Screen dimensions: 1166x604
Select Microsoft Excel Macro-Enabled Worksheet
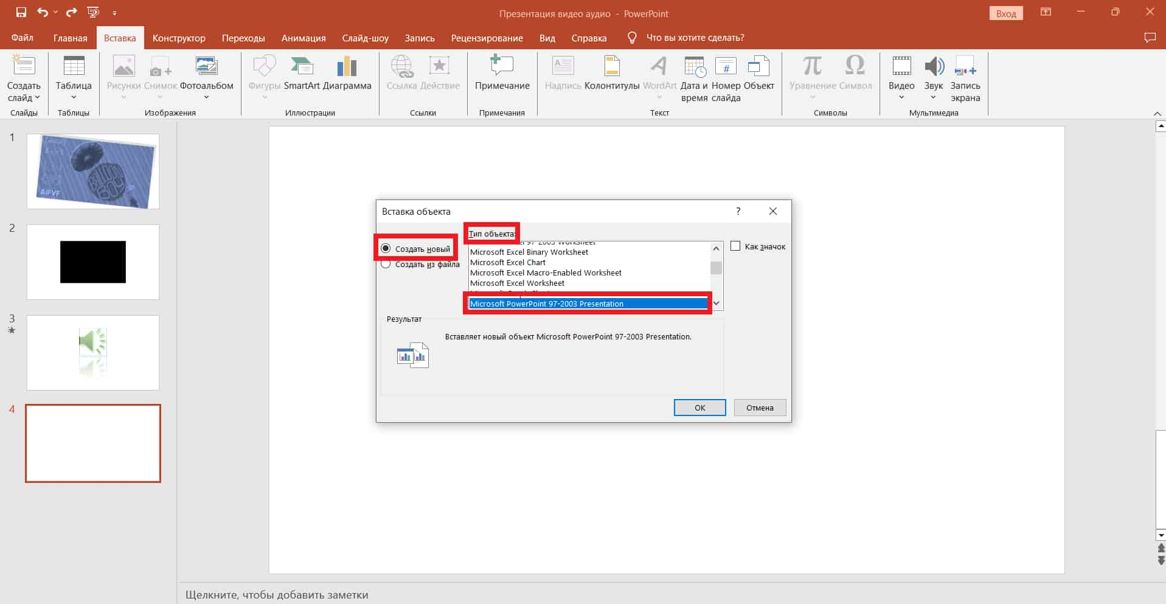coord(589,272)
